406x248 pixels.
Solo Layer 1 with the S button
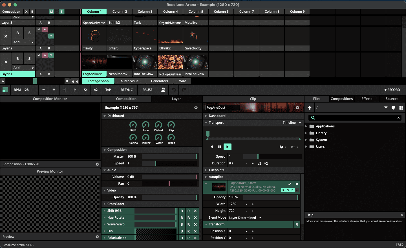(29, 58)
